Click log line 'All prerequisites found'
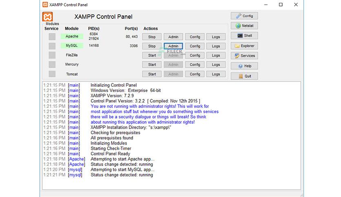 click(x=112, y=138)
